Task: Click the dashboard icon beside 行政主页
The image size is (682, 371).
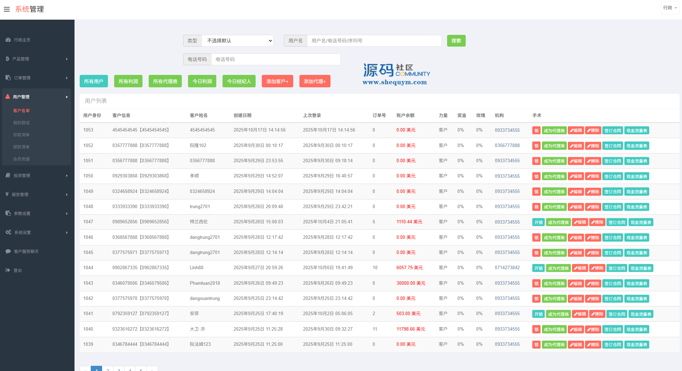Action: point(8,40)
